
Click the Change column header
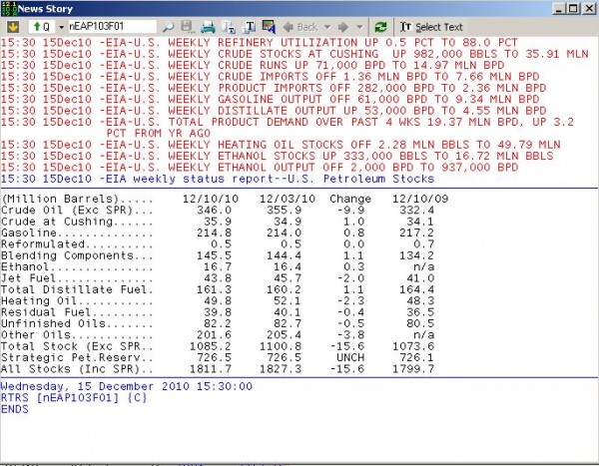(350, 199)
